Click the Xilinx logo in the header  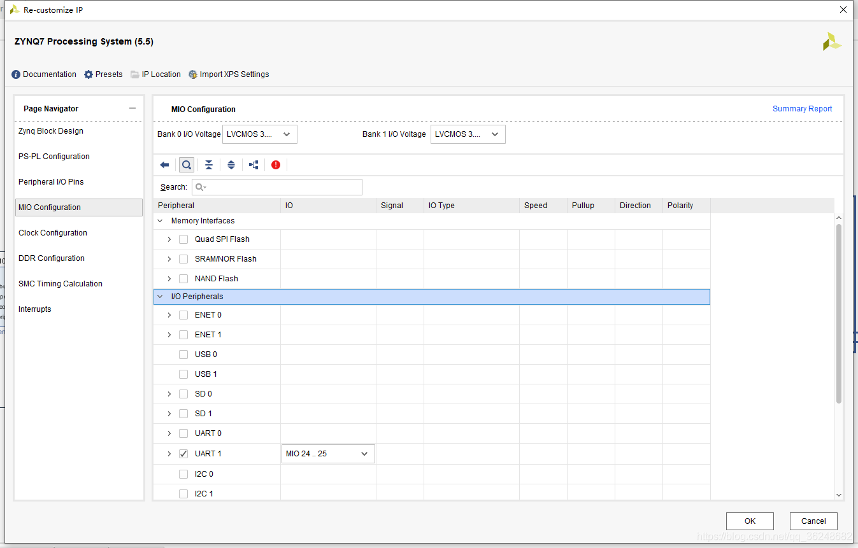[x=831, y=42]
